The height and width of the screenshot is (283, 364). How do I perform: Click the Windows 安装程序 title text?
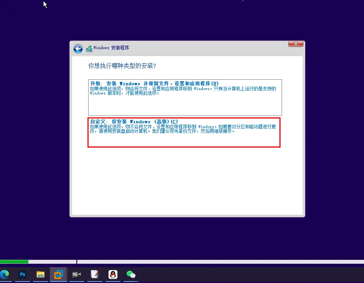(111, 48)
